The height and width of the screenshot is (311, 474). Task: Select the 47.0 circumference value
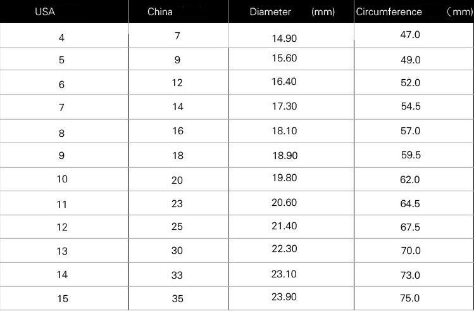(x=410, y=35)
